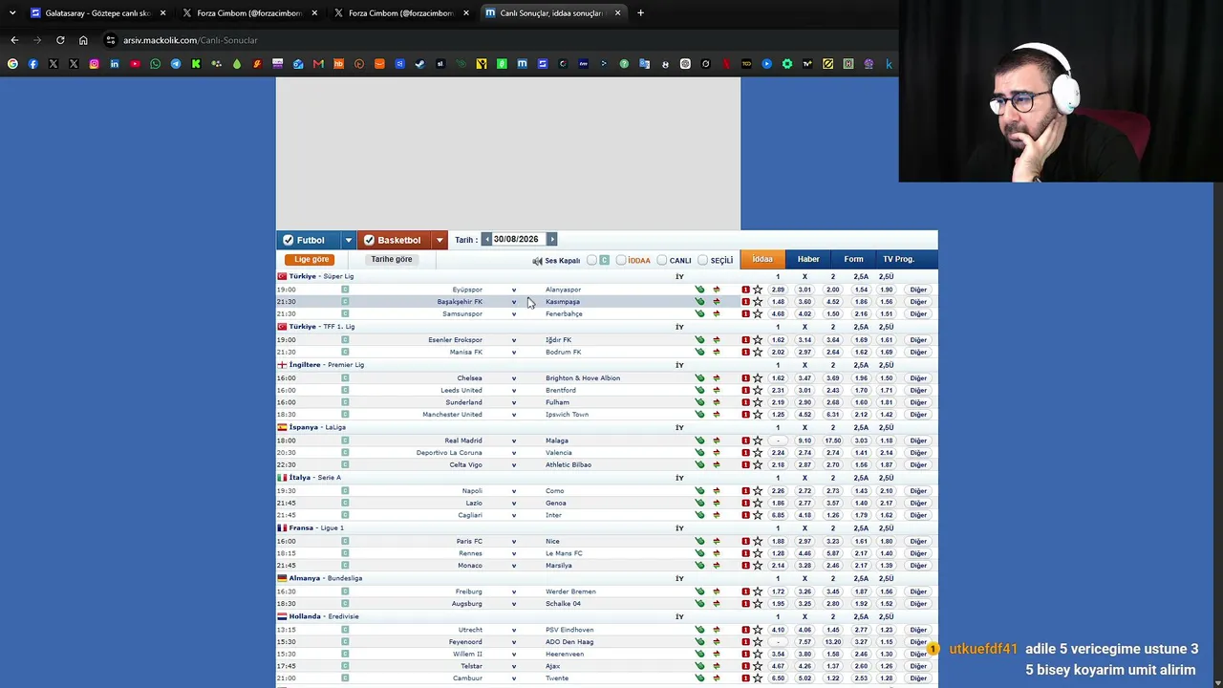The width and height of the screenshot is (1223, 688).
Task: Click green C icon on Sunderland row
Action: coord(345,402)
